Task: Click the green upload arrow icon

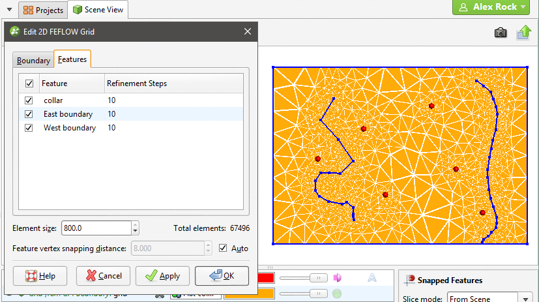Action: [525, 33]
